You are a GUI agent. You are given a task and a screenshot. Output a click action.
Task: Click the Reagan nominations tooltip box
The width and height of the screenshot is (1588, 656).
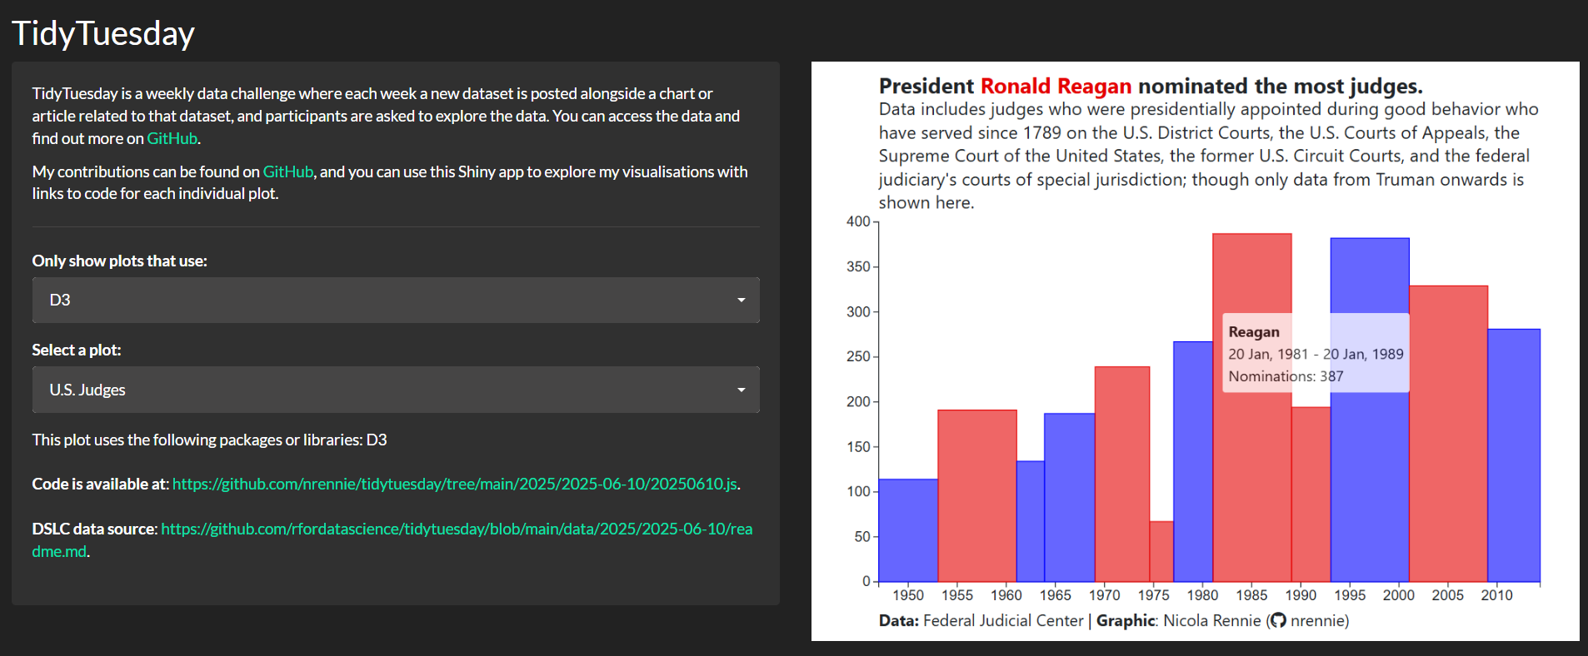(x=1315, y=353)
